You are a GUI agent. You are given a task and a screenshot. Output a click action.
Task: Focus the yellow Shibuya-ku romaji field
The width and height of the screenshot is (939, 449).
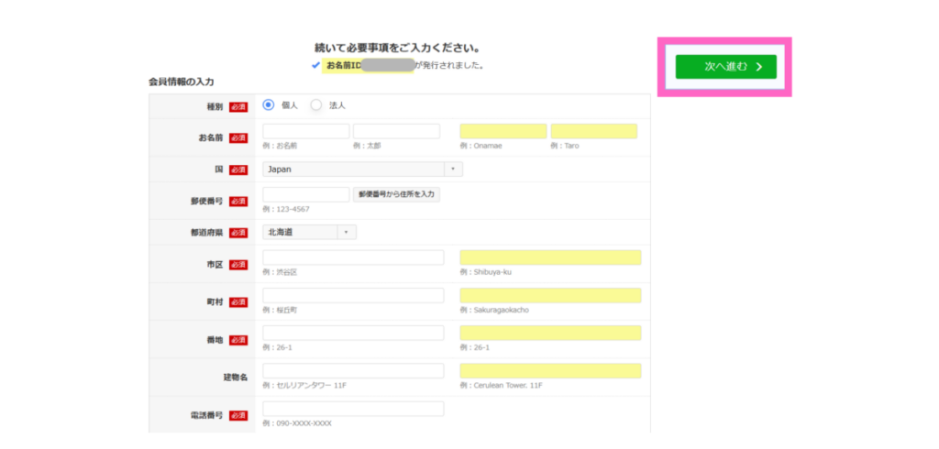click(x=550, y=257)
